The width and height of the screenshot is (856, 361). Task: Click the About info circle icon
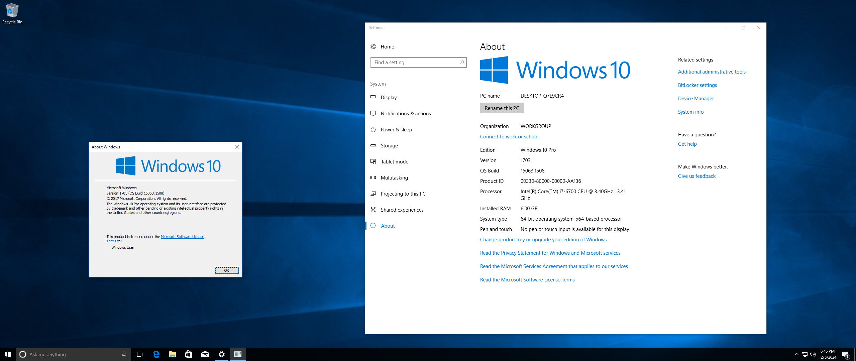373,226
